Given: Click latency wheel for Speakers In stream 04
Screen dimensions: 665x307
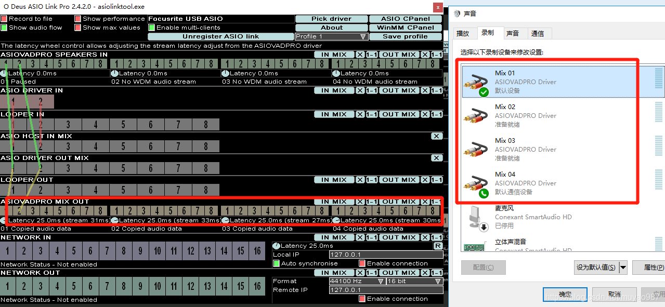Looking at the screenshot, I should click(336, 73).
